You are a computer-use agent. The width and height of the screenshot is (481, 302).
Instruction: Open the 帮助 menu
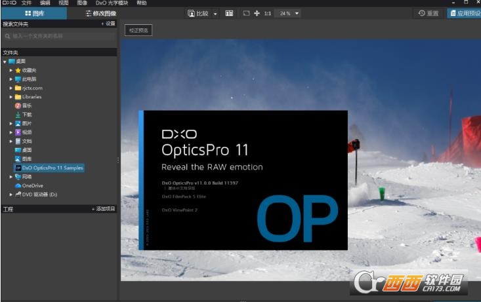point(142,3)
